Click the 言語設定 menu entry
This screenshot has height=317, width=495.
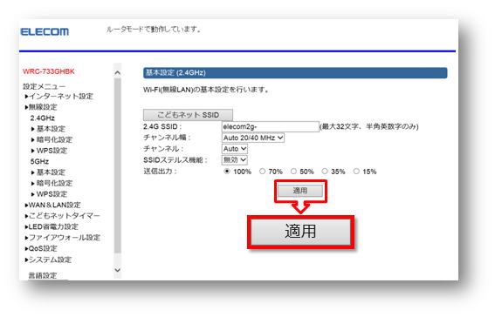coord(43,275)
